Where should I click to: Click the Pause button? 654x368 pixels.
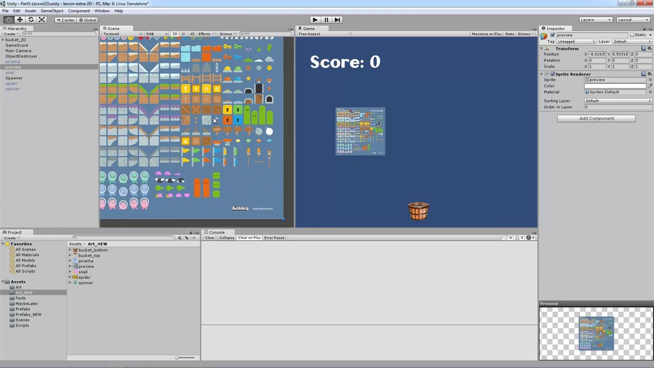(326, 19)
